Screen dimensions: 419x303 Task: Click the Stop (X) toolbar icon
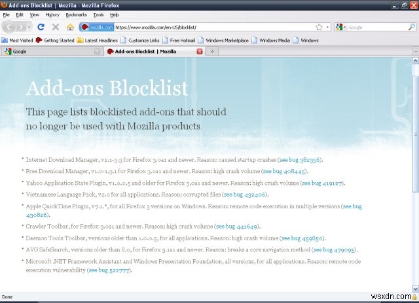pos(56,27)
